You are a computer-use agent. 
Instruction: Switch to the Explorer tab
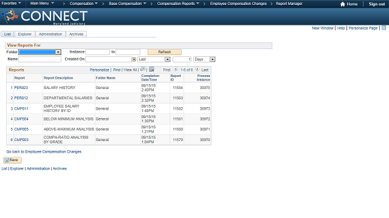(24, 34)
